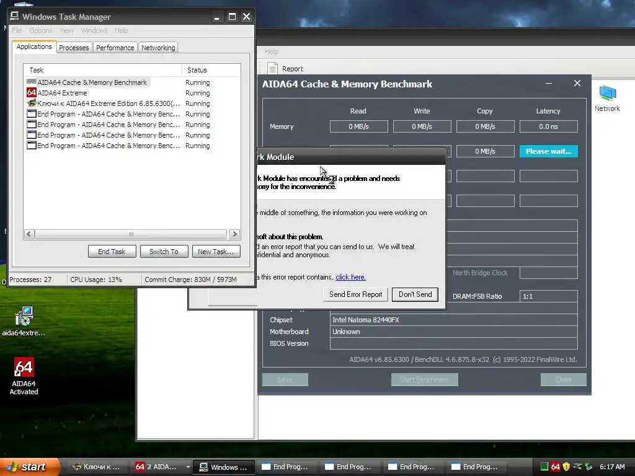Click the Report toolbar icon in AIDA64

tap(273, 68)
